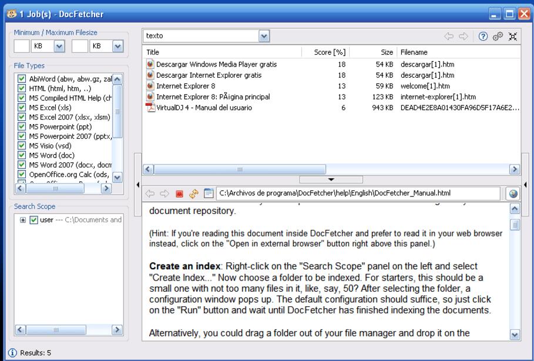Uncheck the user folder in Search Scope

click(33, 220)
